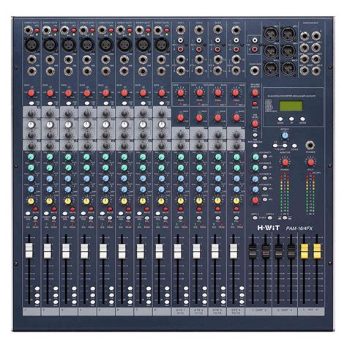Click the DOWN button below the LCD
The height and width of the screenshot is (347, 347).
pos(280,119)
